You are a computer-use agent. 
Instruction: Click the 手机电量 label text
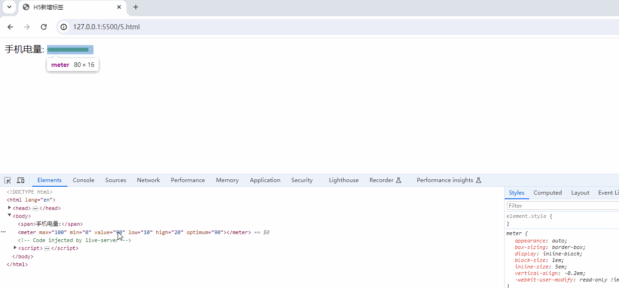click(24, 49)
